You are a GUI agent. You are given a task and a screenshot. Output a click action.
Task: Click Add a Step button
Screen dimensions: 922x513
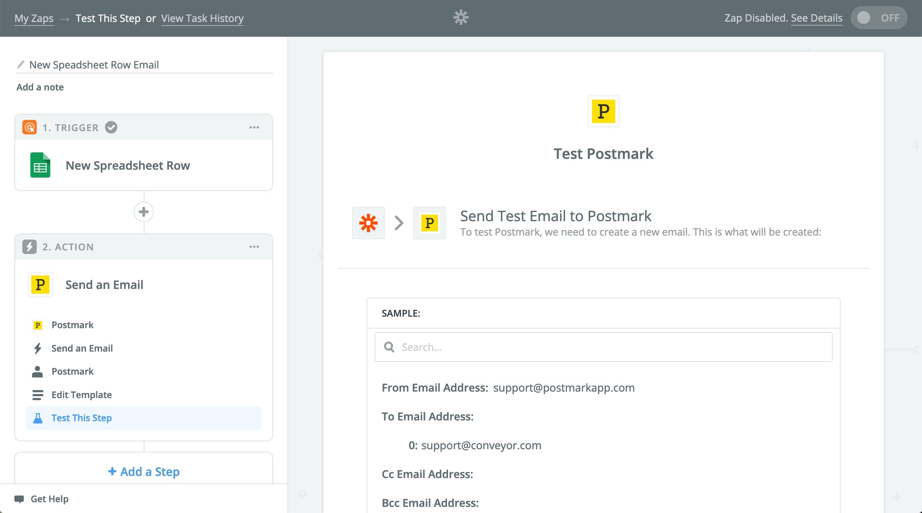(144, 471)
